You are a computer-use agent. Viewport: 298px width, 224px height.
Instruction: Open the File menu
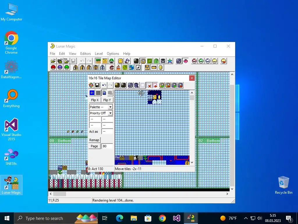point(52,54)
